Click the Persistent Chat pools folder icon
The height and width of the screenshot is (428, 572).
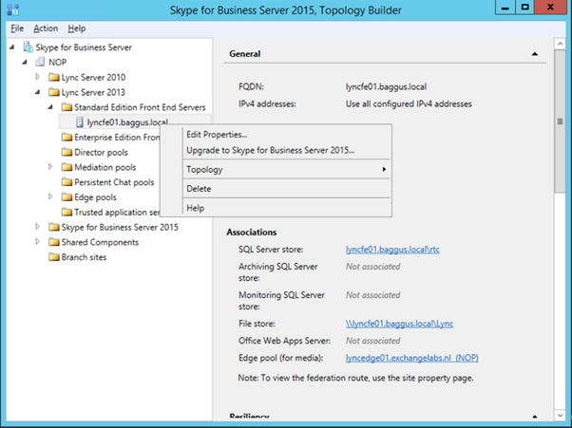pos(67,182)
